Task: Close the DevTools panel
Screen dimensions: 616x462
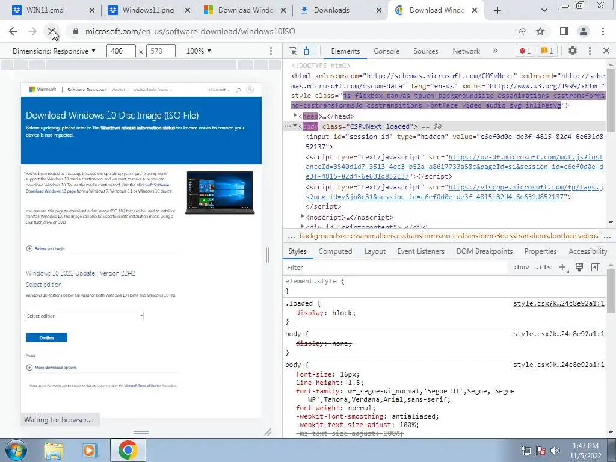Action: [x=606, y=51]
